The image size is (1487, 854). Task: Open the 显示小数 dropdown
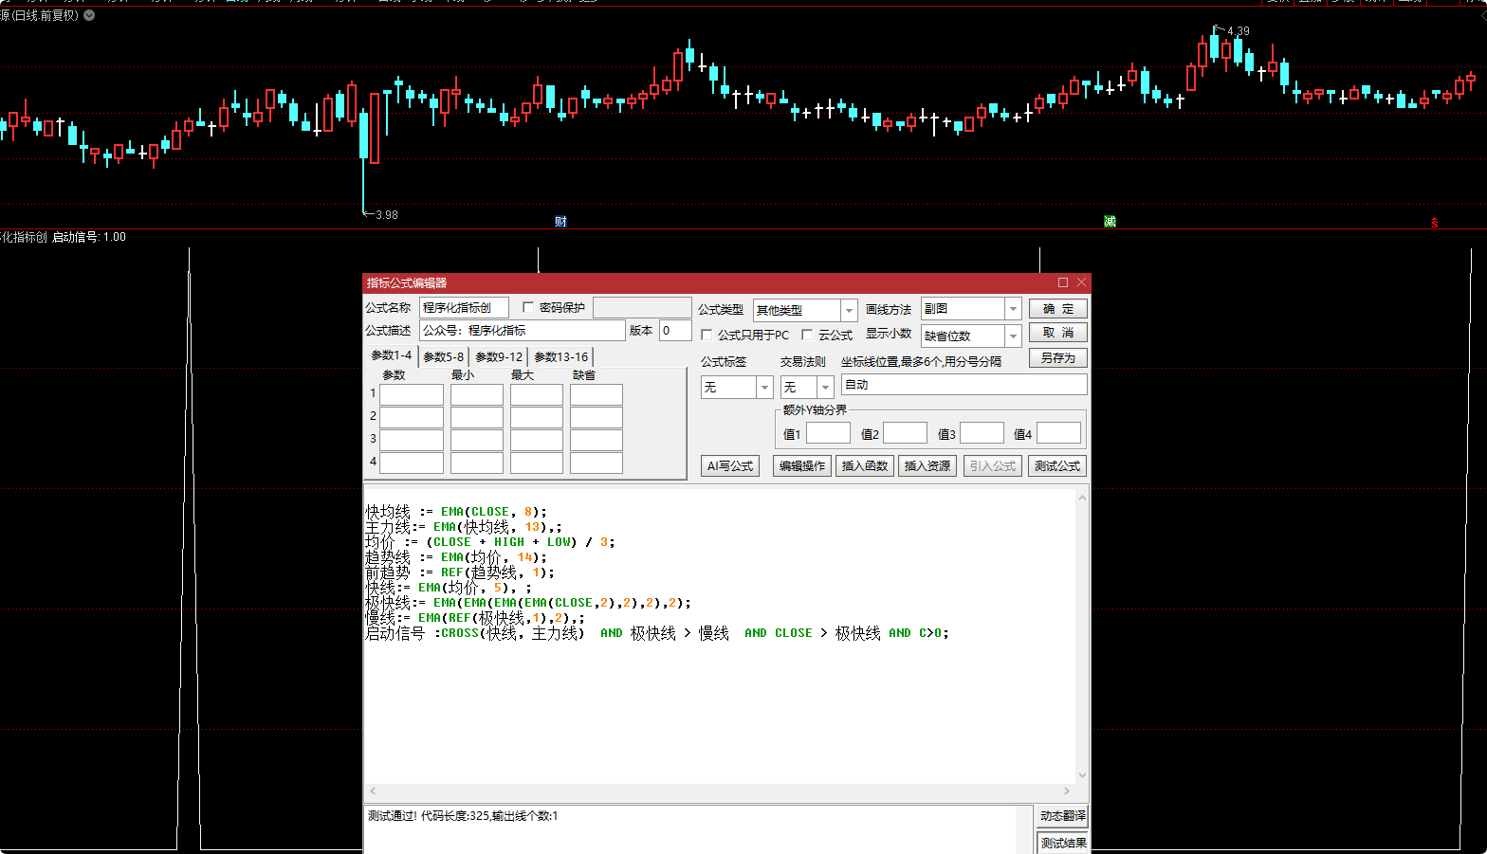tap(1013, 336)
